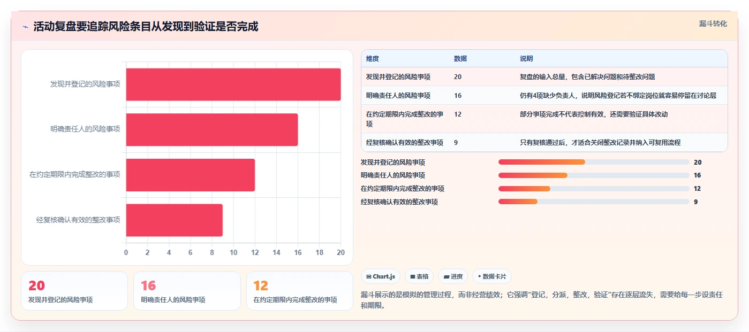Screen dimensions: 749x332
Task: Click progress list label 经复核确认有效的整改事项
Action: coord(399,202)
